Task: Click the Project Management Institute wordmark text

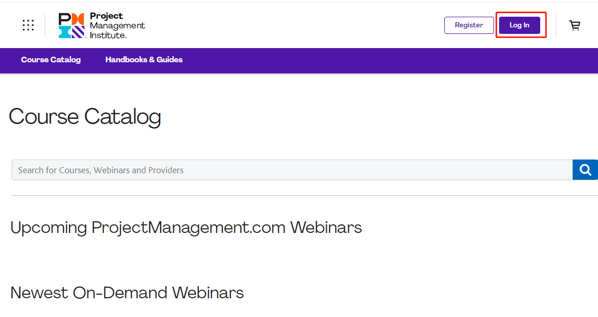Action: click(x=117, y=25)
